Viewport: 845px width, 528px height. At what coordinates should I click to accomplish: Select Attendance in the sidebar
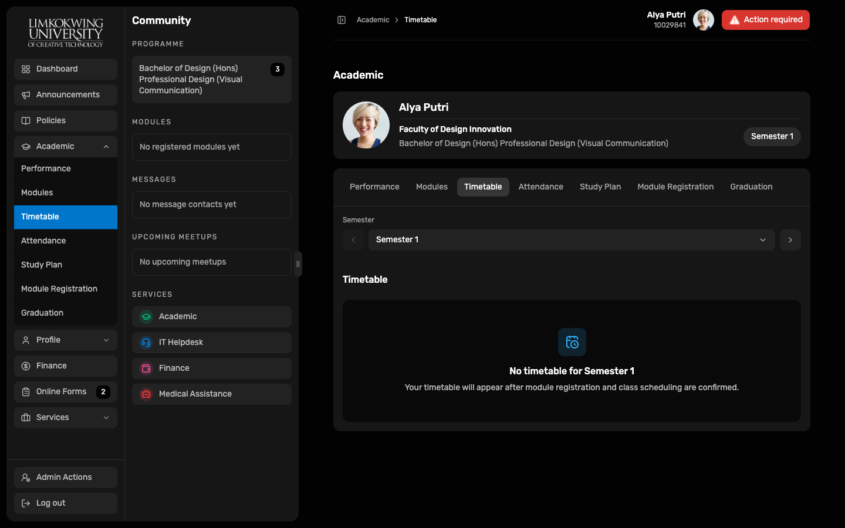[66, 241]
